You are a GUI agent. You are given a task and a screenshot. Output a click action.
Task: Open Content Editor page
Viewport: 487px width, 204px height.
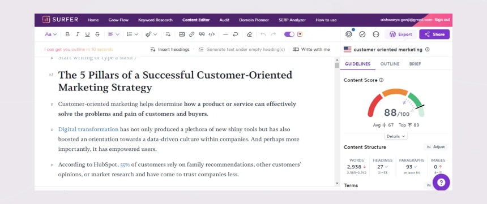(x=196, y=20)
